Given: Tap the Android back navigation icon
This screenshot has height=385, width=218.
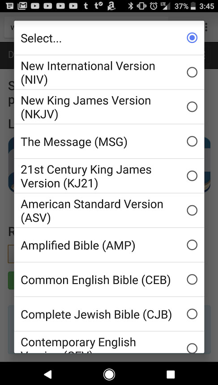Looking at the screenshot, I should click(48, 374).
